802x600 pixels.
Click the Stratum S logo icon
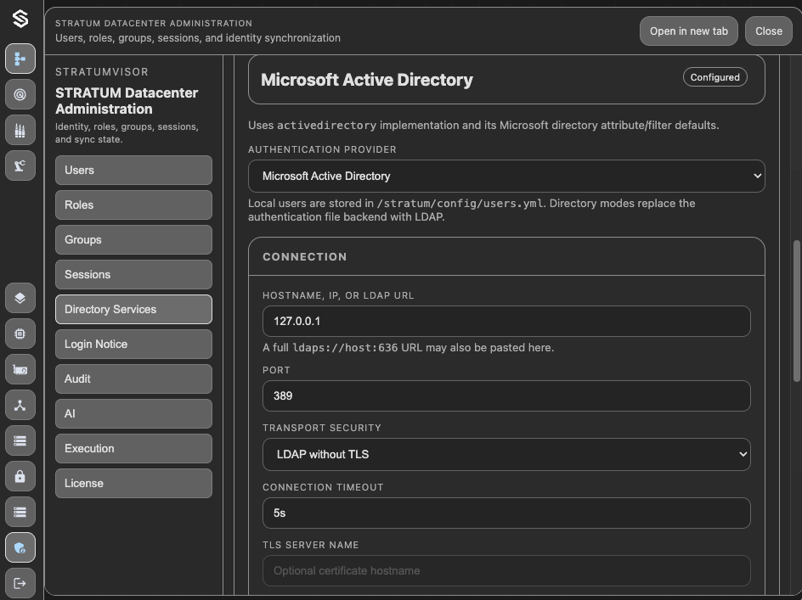20,19
